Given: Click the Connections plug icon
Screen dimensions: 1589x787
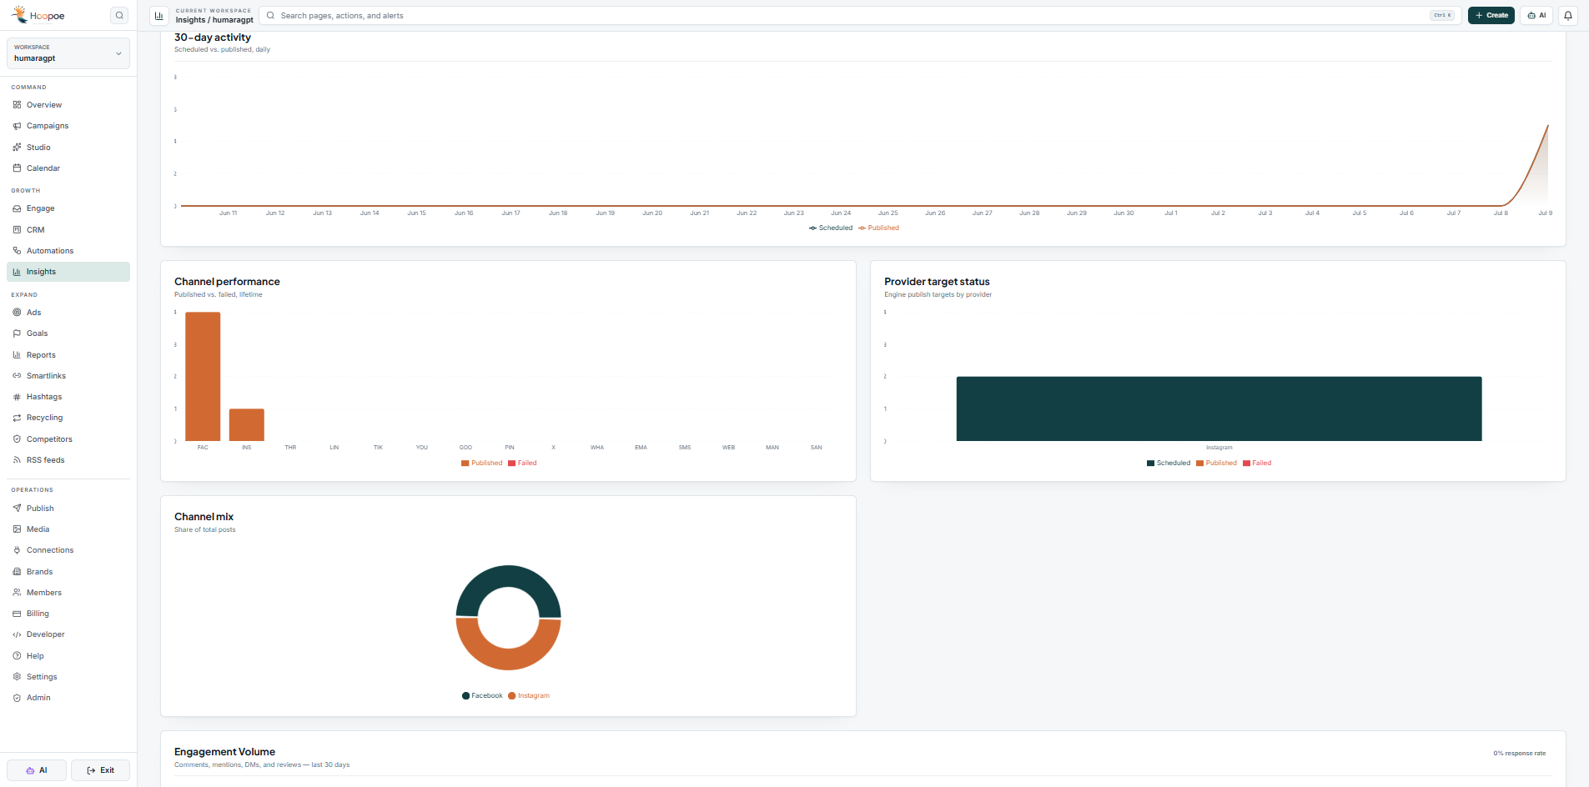Looking at the screenshot, I should (x=17, y=550).
